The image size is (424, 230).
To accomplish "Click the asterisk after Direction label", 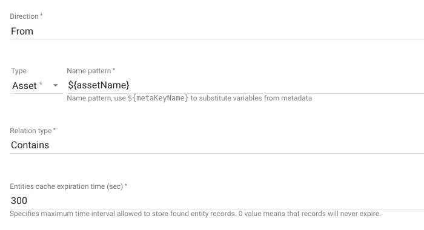I will pos(41,15).
